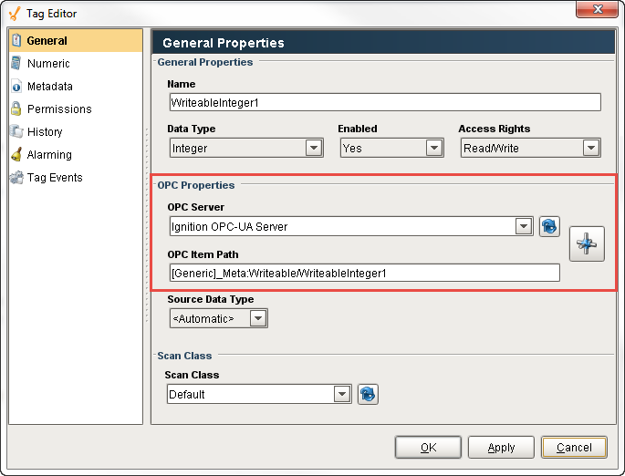Open the OPC browse button with star icon
Screen dimensions: 625x476
[587, 243]
